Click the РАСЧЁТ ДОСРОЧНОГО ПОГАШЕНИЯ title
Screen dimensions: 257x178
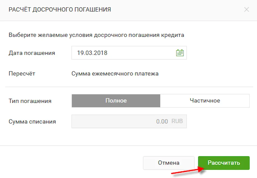pyautogui.click(x=60, y=10)
